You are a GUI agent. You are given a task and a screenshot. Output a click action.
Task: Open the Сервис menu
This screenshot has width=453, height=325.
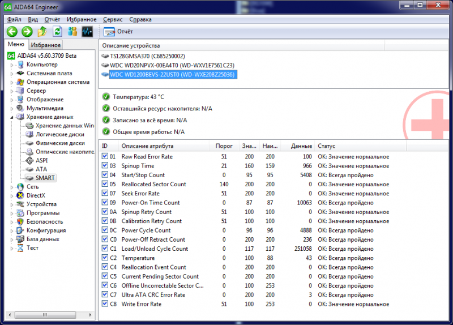point(113,19)
